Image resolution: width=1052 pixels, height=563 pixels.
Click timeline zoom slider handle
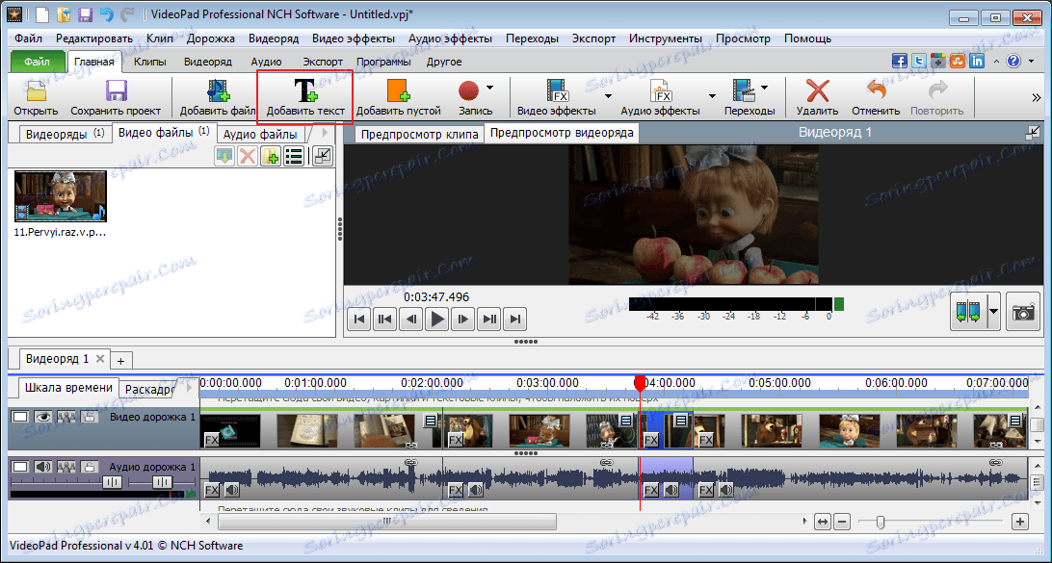click(881, 521)
